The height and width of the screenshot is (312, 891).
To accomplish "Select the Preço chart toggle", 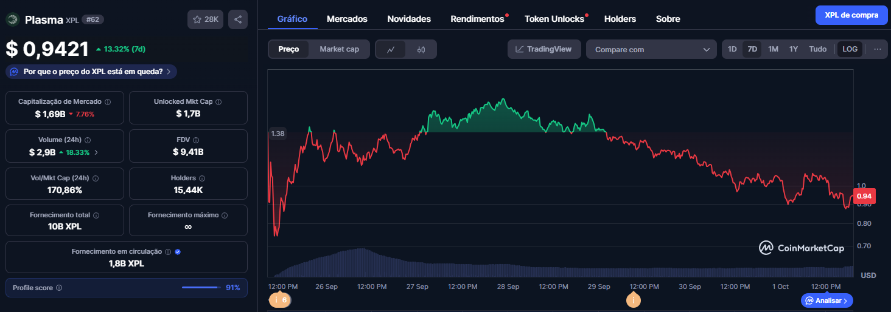I will [x=288, y=49].
